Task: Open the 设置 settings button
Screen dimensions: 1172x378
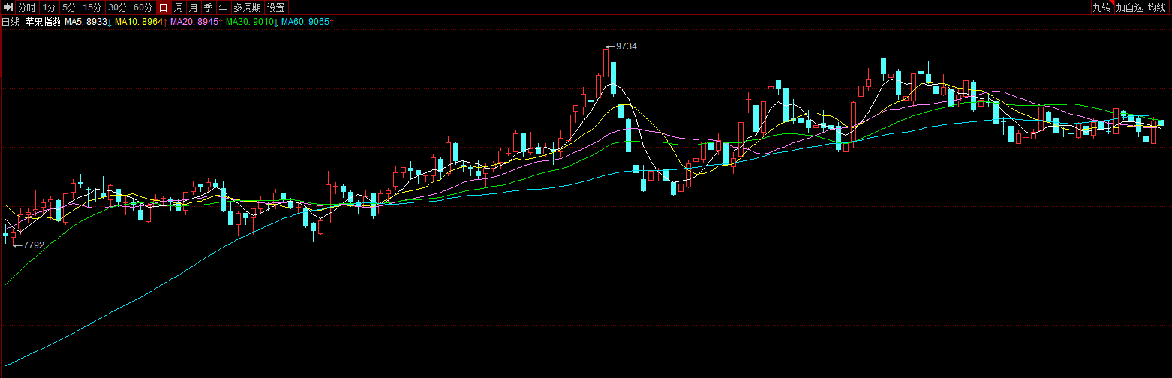Action: pyautogui.click(x=276, y=7)
